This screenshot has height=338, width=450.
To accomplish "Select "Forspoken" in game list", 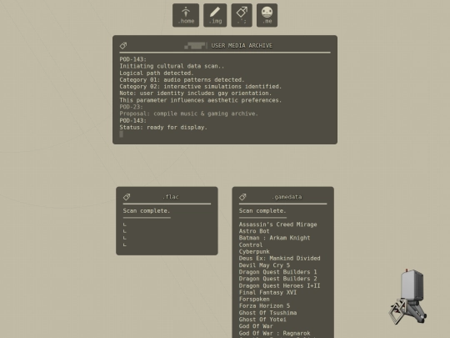I will click(x=254, y=300).
